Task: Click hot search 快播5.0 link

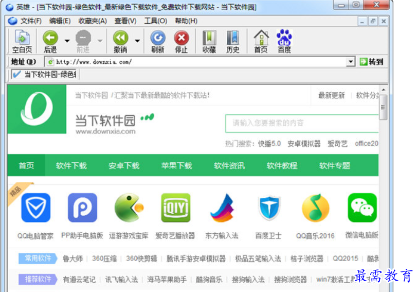Action: coord(269,144)
